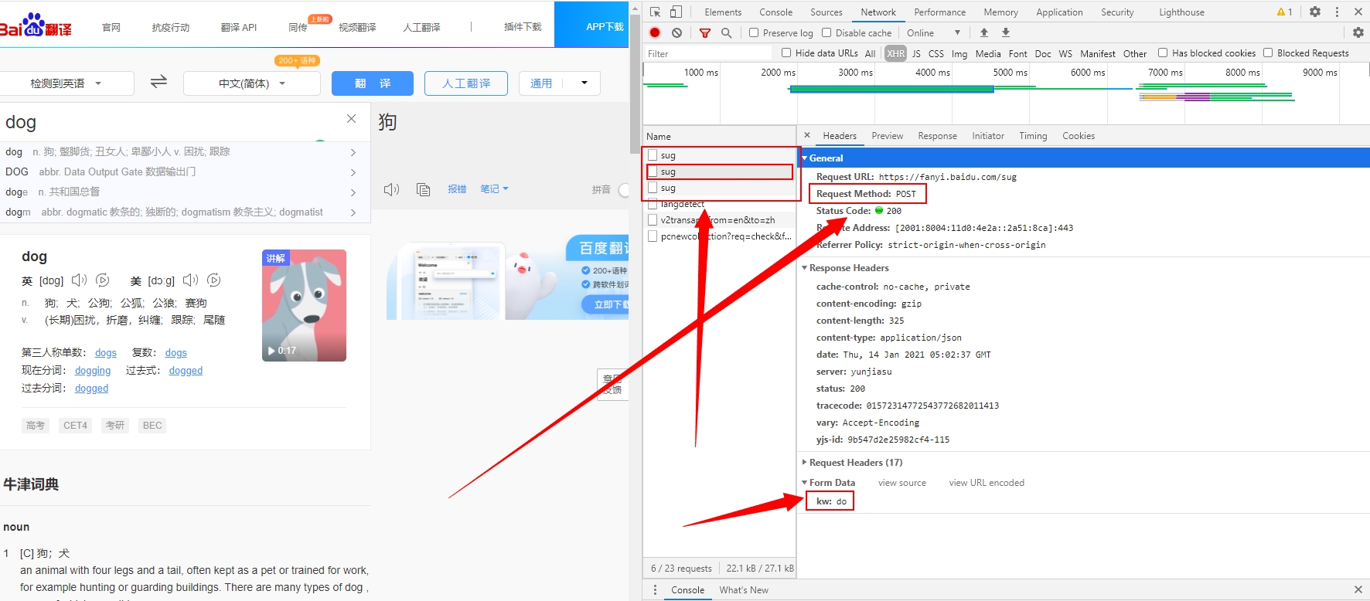
Task: Click the 人工翻译 outlined button
Action: 466,83
